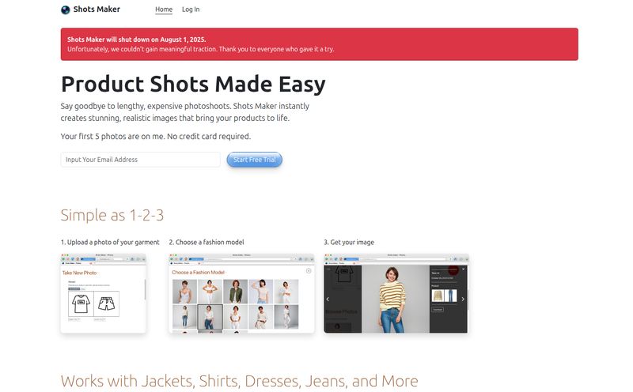Open the upload garment step screenshot
The image size is (633, 392).
click(104, 293)
